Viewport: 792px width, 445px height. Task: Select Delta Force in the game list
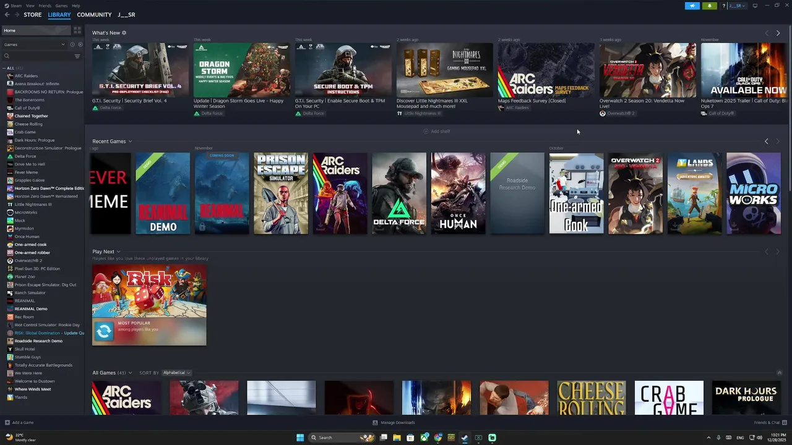point(25,156)
